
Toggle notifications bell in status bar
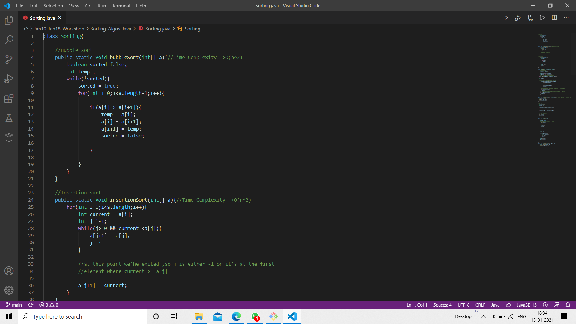click(x=568, y=305)
